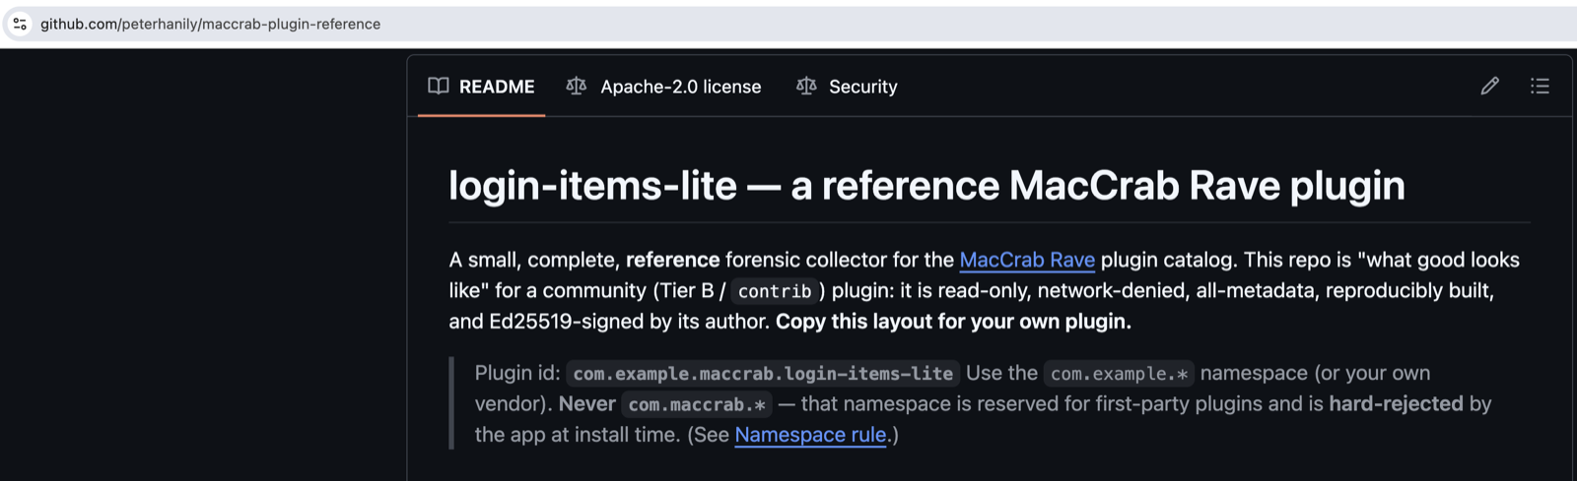Open the Apache-2.0 license tab
Image resolution: width=1577 pixels, height=481 pixels.
(x=663, y=87)
